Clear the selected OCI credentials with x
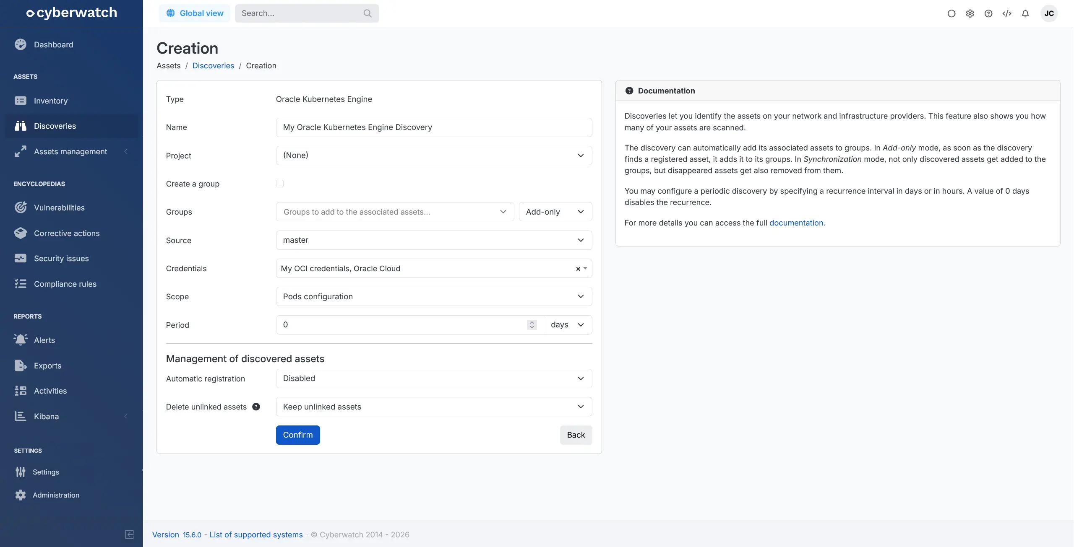1074x547 pixels. click(x=578, y=269)
